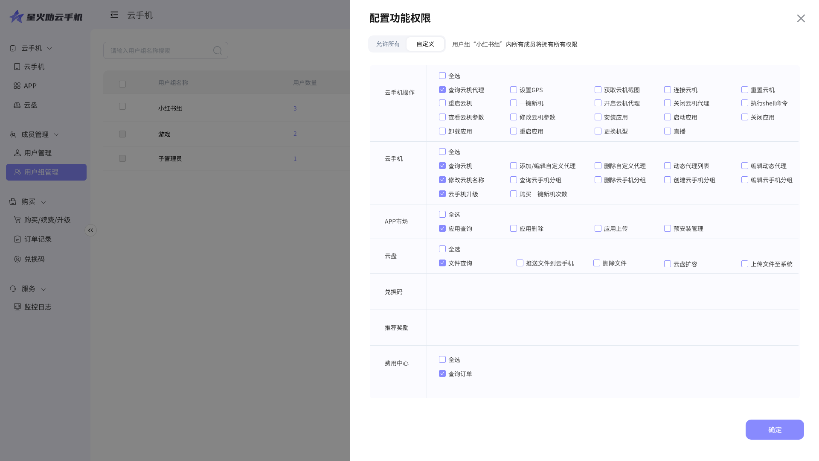Collapse the 购买 sidebar menu group

(44, 202)
